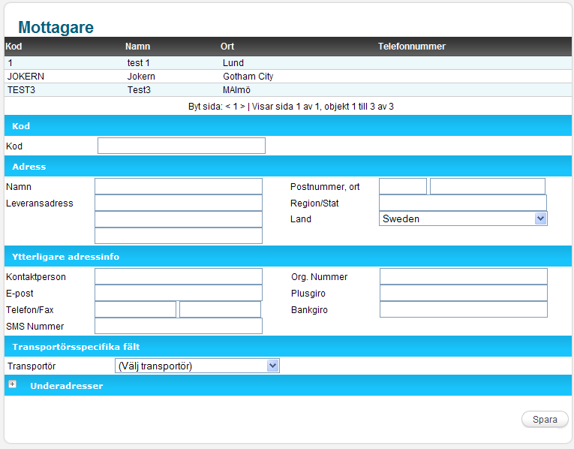
Task: Focus the Kod input field
Action: (x=182, y=146)
